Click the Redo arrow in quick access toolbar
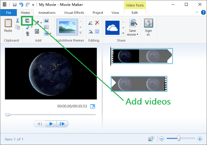207x145 pixels. coord(28,4)
